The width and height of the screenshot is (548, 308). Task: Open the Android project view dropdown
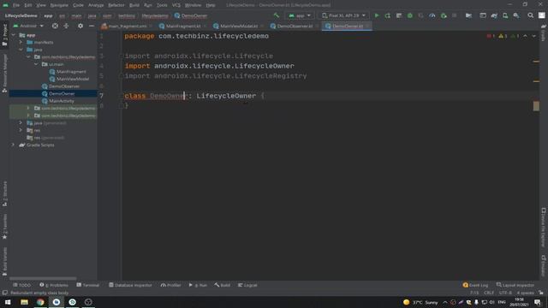(x=28, y=26)
